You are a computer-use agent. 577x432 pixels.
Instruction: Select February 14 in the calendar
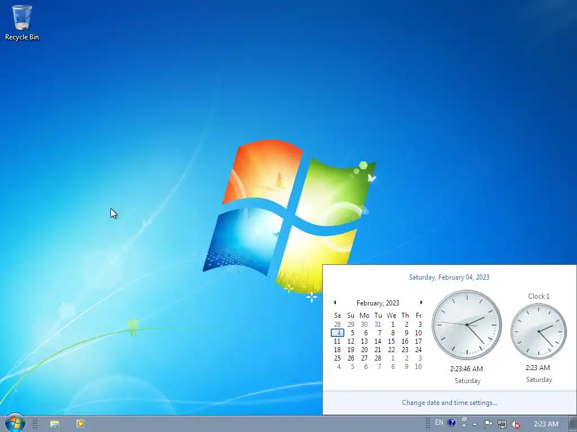(378, 341)
